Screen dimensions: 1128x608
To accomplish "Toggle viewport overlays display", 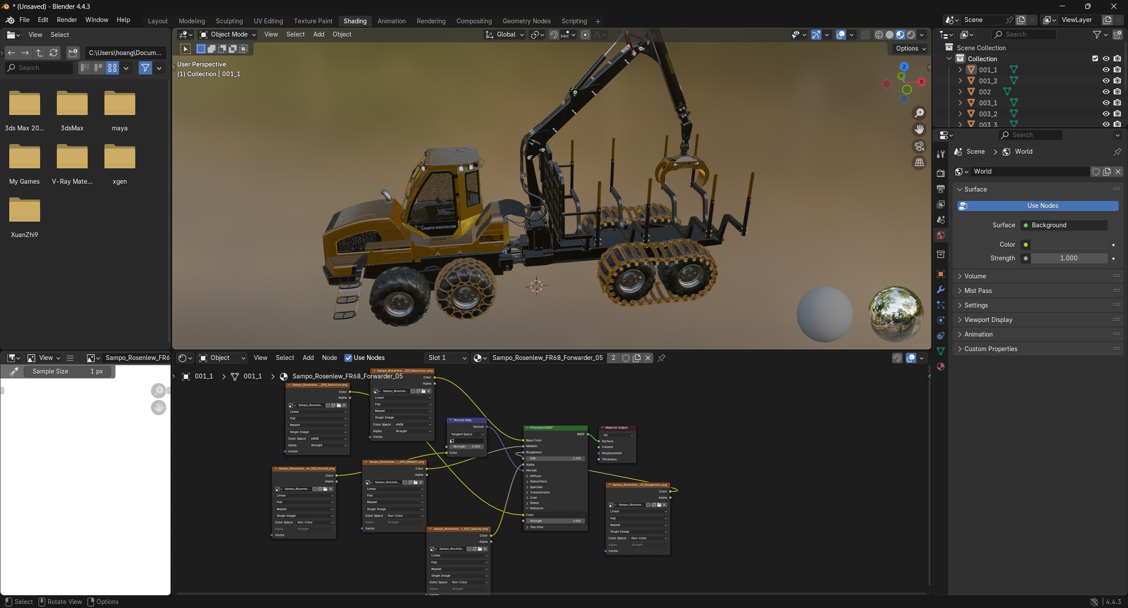I will [841, 35].
